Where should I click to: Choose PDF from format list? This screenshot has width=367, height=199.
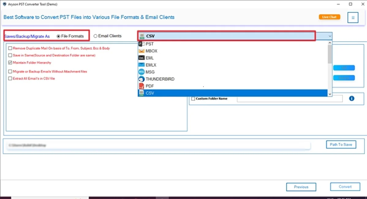(233, 86)
